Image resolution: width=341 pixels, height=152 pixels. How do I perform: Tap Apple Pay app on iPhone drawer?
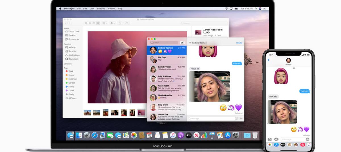283,145
